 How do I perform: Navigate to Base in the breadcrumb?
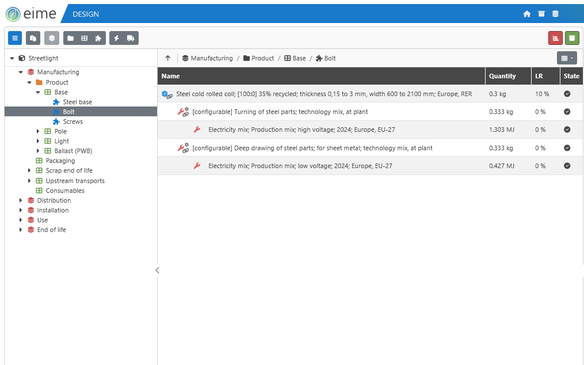click(x=295, y=58)
